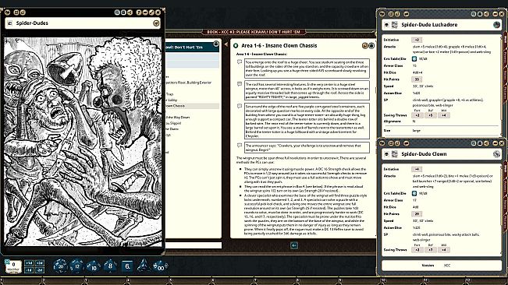
Task: Roll the d12 die
Action: tap(76, 266)
